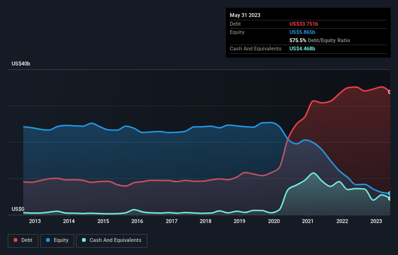Click the 2013 x-axis label

click(x=35, y=221)
